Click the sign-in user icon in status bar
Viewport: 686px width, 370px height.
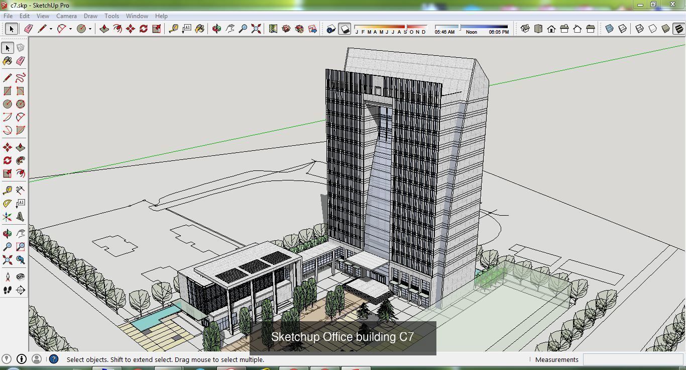coord(36,359)
